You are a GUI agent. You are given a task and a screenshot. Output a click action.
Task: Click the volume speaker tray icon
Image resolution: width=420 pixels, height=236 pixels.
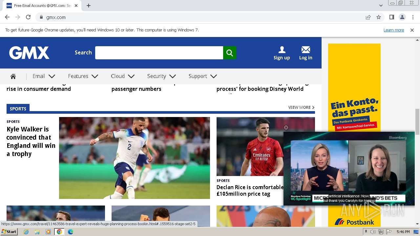(x=373, y=232)
